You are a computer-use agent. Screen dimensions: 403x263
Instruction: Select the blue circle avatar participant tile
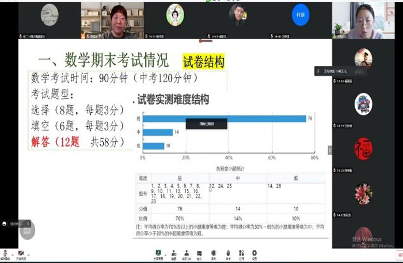pyautogui.click(x=301, y=20)
